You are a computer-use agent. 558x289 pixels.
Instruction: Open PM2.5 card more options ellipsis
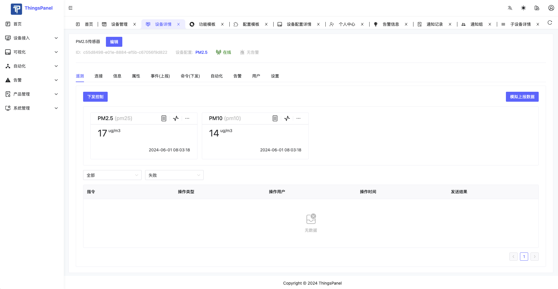[x=187, y=118]
